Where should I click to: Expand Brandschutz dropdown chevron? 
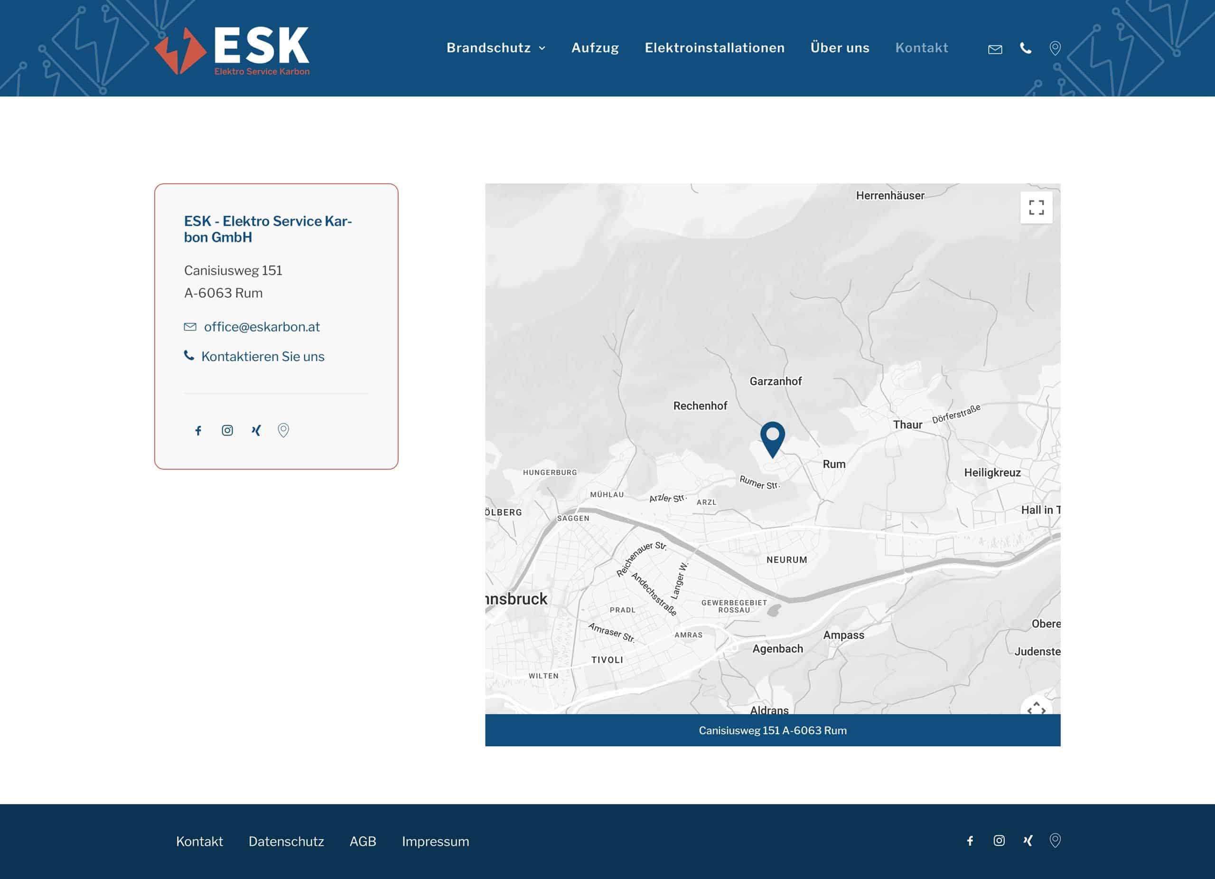pyautogui.click(x=542, y=48)
